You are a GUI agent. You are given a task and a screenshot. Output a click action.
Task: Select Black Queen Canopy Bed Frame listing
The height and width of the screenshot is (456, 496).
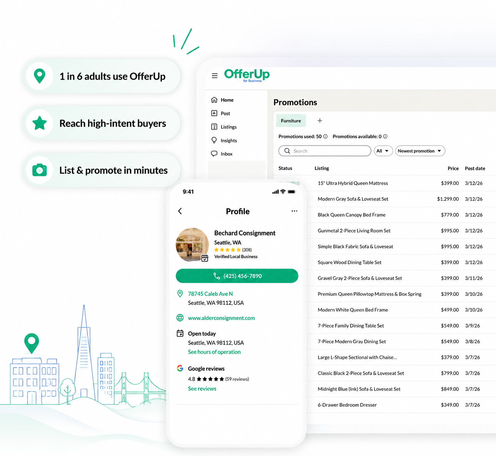pos(352,215)
